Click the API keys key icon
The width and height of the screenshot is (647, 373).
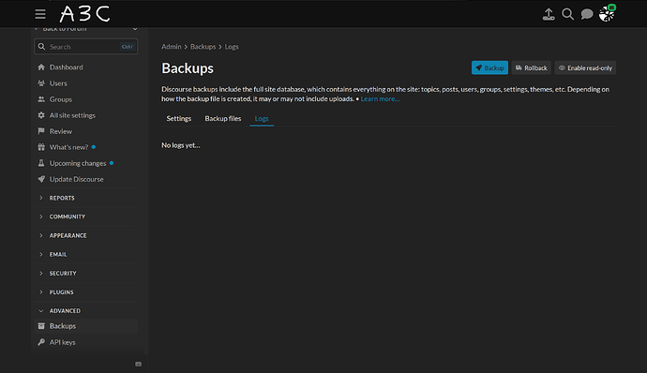click(x=41, y=342)
